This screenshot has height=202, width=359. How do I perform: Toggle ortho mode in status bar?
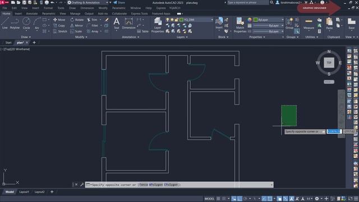click(x=240, y=199)
